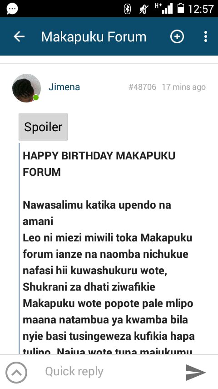Tap the Bluetooth status icon
The height and width of the screenshot is (389, 218).
click(x=127, y=9)
